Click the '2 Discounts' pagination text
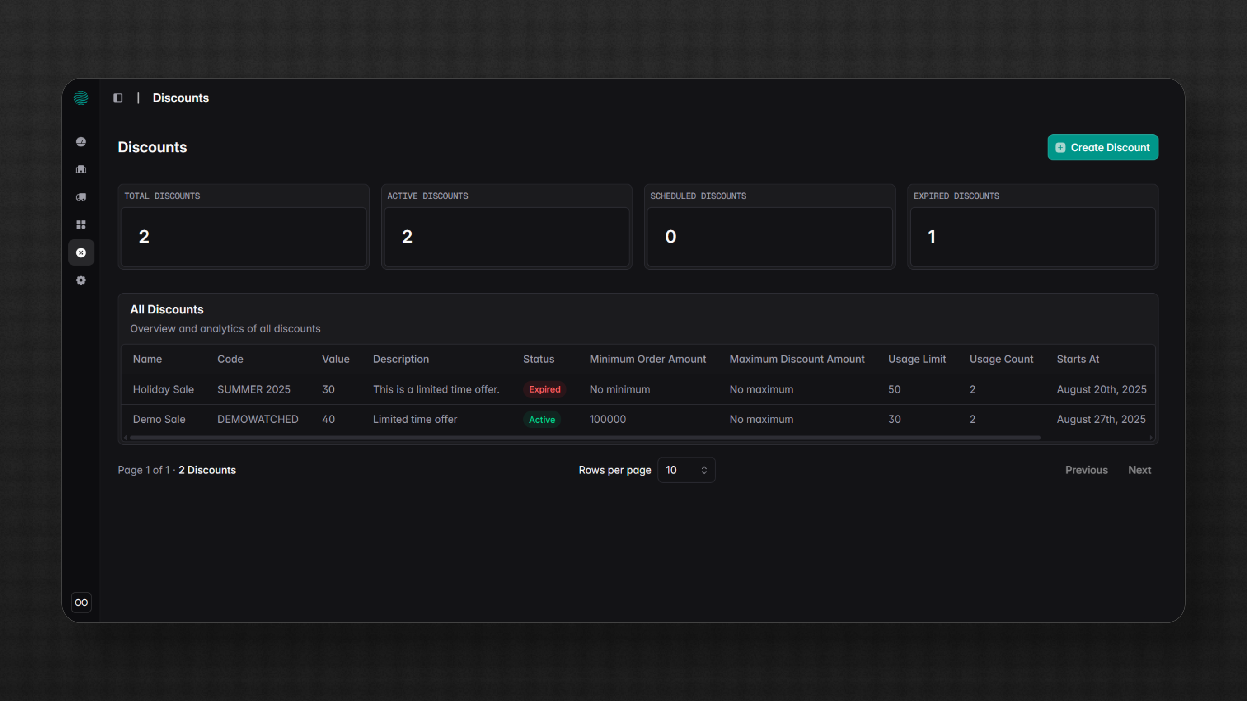 (207, 470)
